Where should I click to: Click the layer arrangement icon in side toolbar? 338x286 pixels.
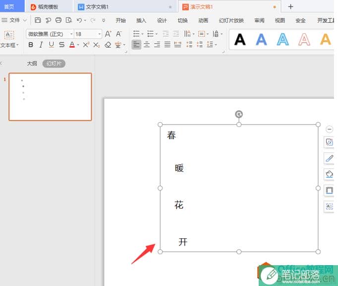tap(329, 142)
